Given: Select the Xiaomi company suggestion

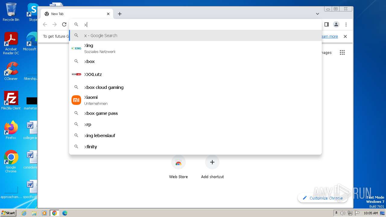Looking at the screenshot, I should [x=195, y=100].
